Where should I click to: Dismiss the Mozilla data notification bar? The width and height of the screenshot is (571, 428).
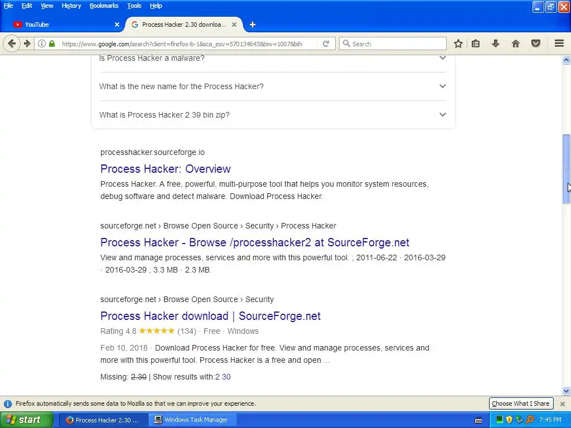pyautogui.click(x=563, y=403)
